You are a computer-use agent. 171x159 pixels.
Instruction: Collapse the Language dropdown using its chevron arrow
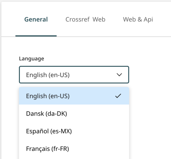coord(119,75)
